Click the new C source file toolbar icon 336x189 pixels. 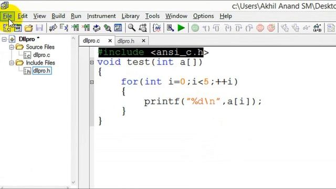click(7, 28)
